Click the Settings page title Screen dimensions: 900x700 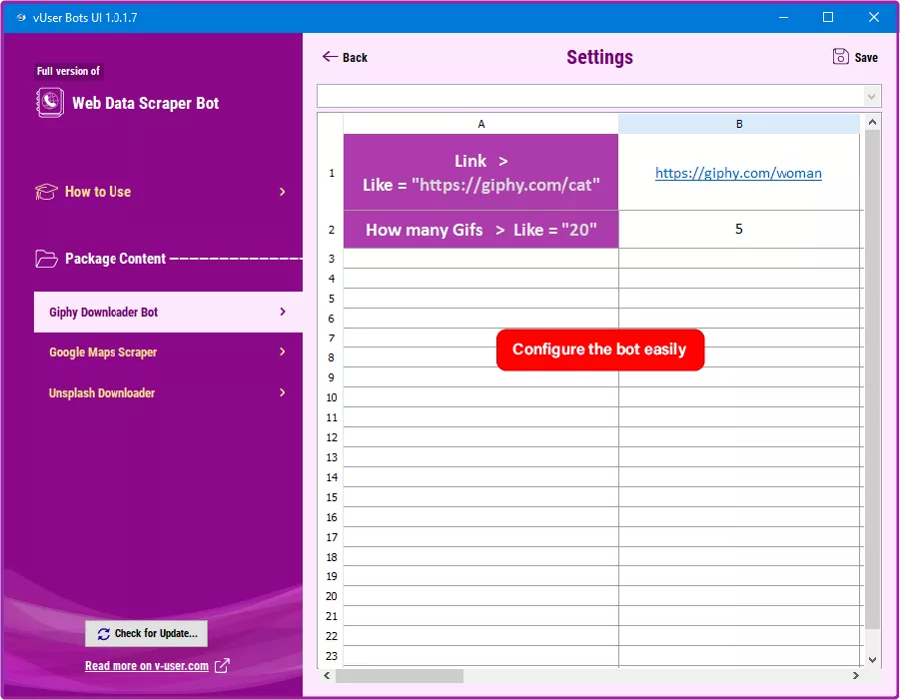(599, 57)
